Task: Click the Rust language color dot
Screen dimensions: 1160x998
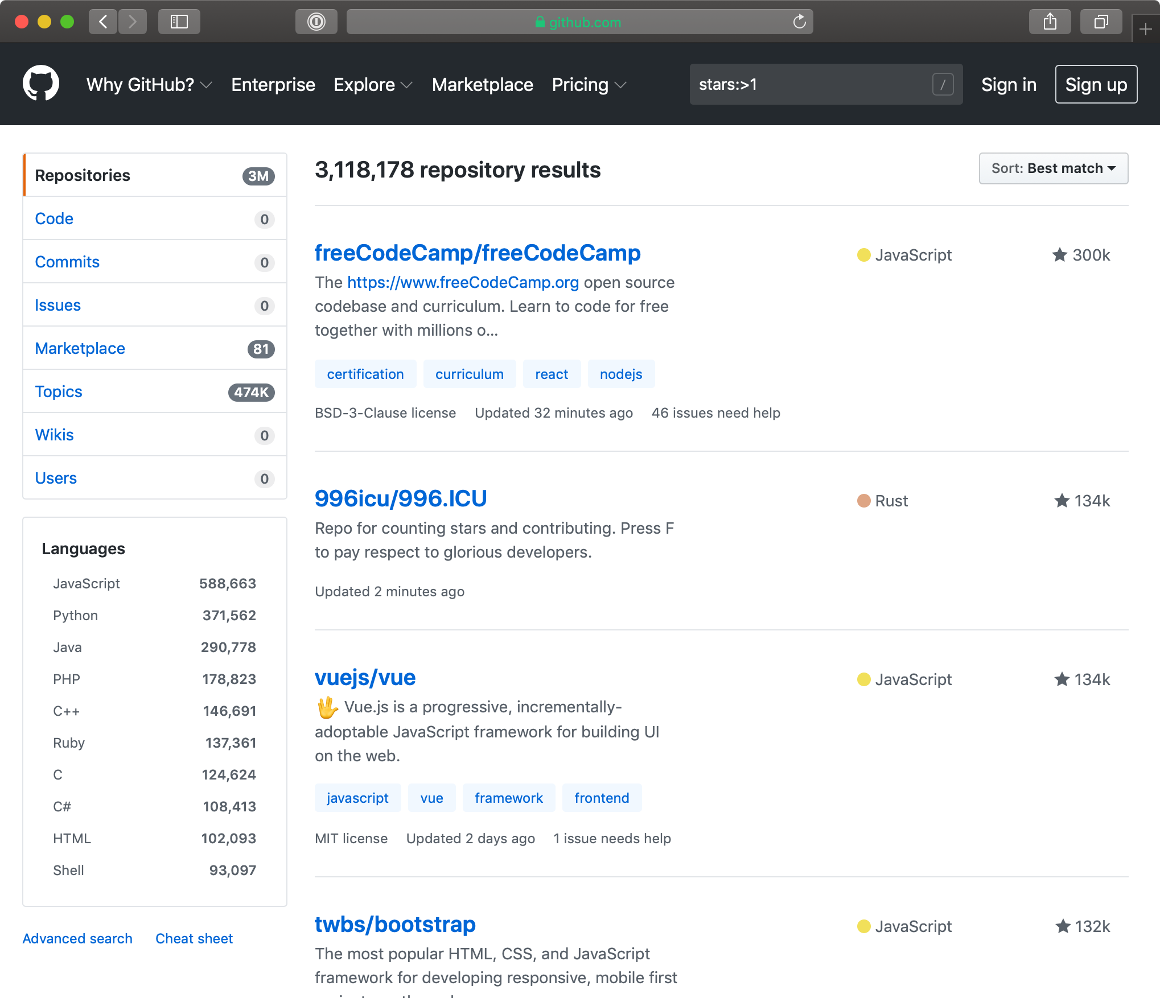Action: [x=863, y=501]
